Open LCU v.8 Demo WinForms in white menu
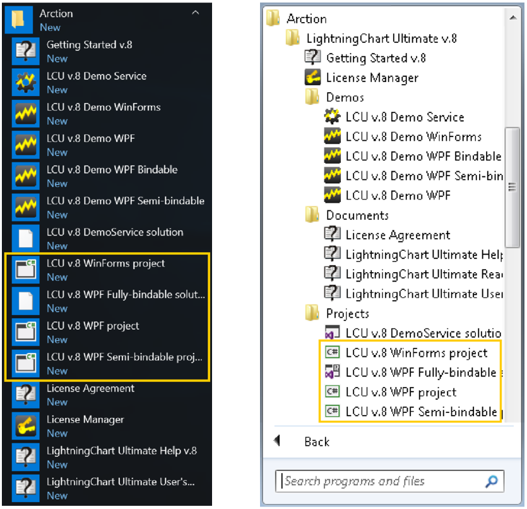 pyautogui.click(x=403, y=136)
